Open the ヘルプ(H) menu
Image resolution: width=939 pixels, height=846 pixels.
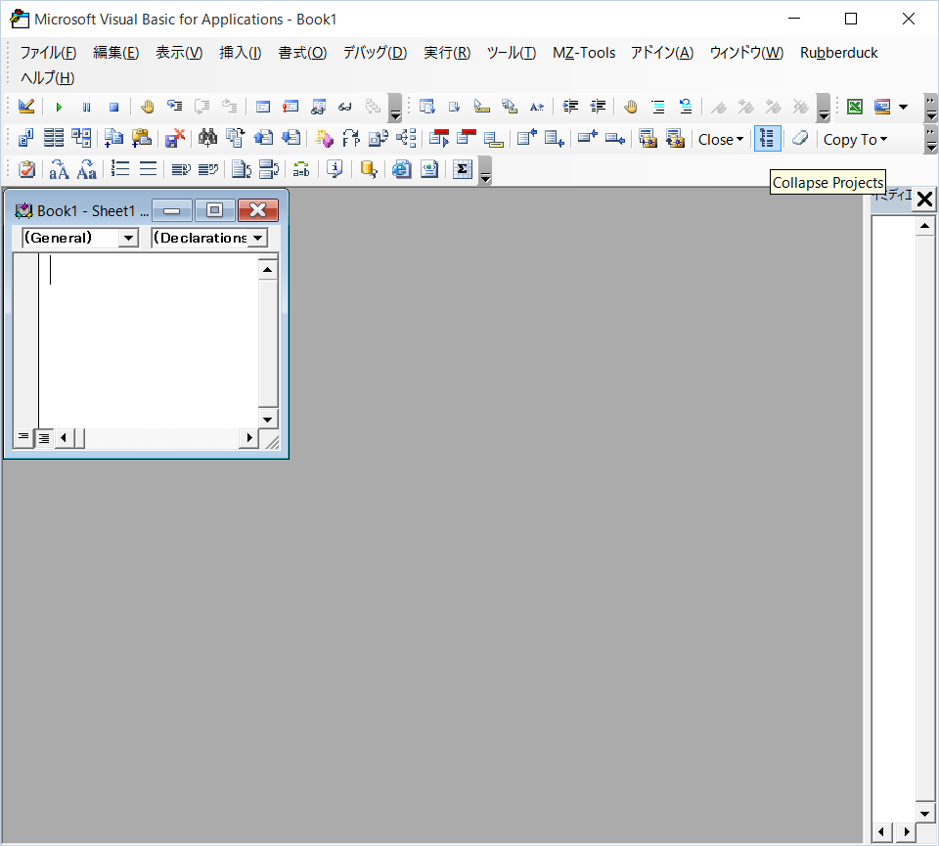click(x=47, y=78)
